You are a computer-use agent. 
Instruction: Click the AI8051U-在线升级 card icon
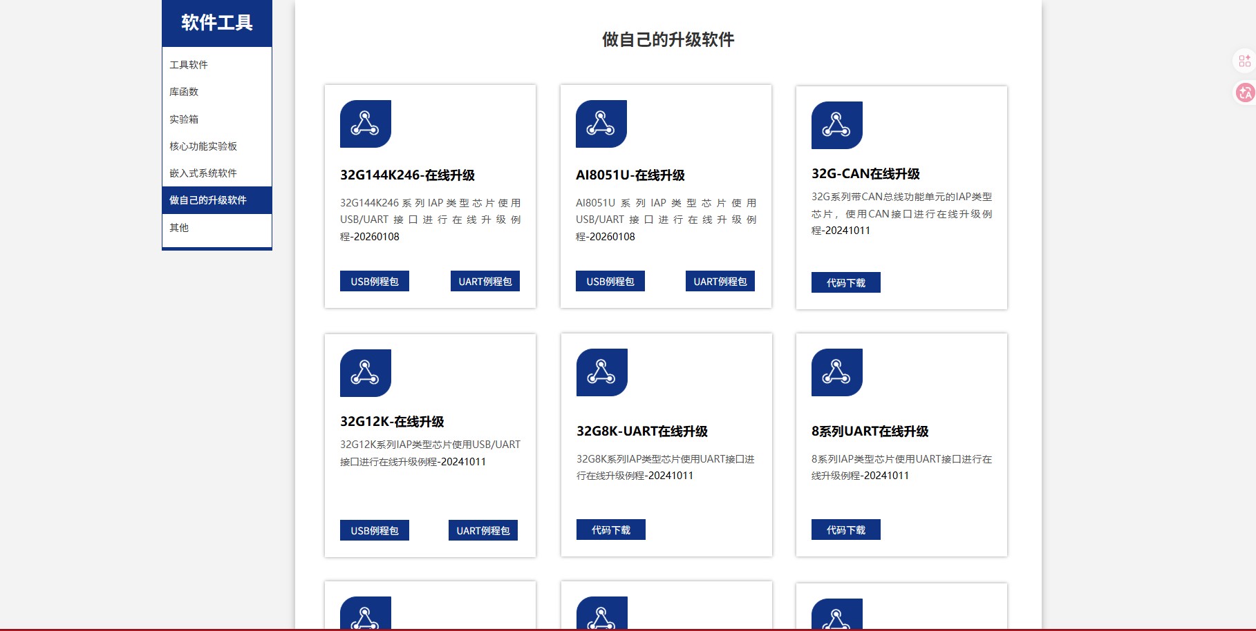point(601,124)
